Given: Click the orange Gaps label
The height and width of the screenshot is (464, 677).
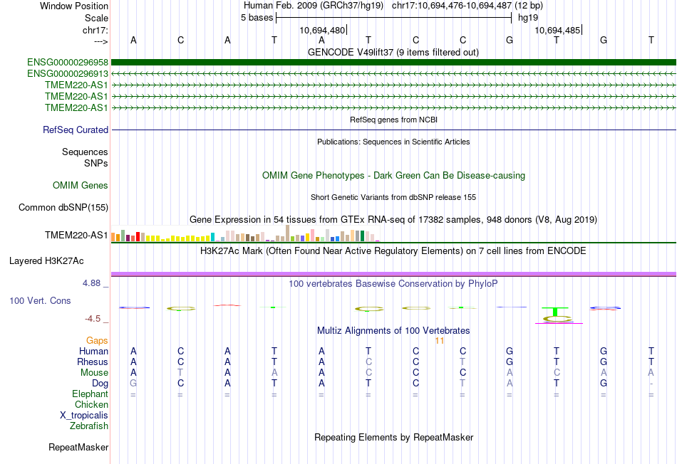Looking at the screenshot, I should (x=97, y=341).
